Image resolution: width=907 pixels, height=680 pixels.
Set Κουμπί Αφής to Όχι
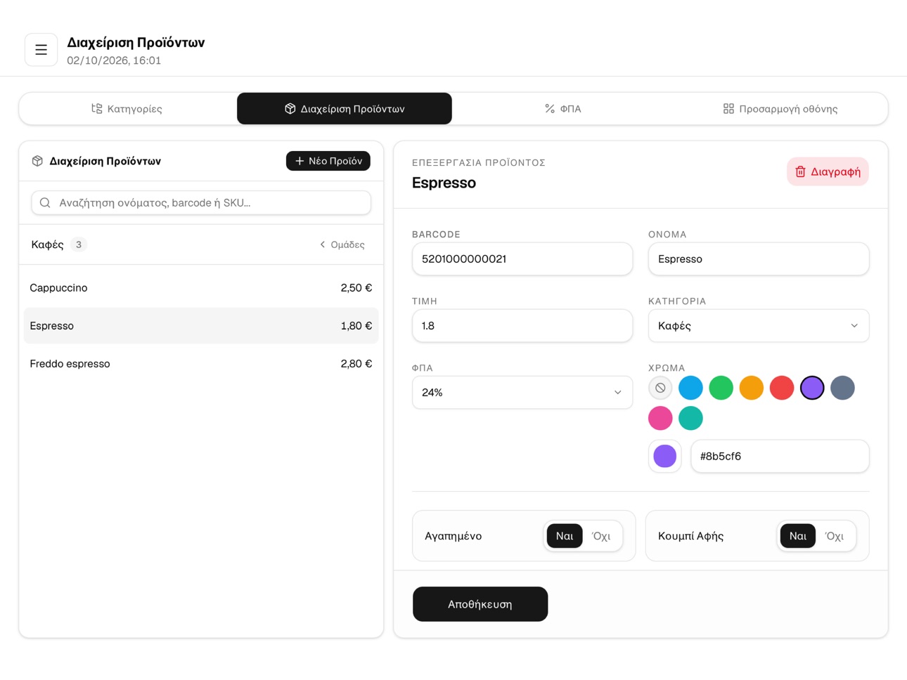tap(835, 536)
